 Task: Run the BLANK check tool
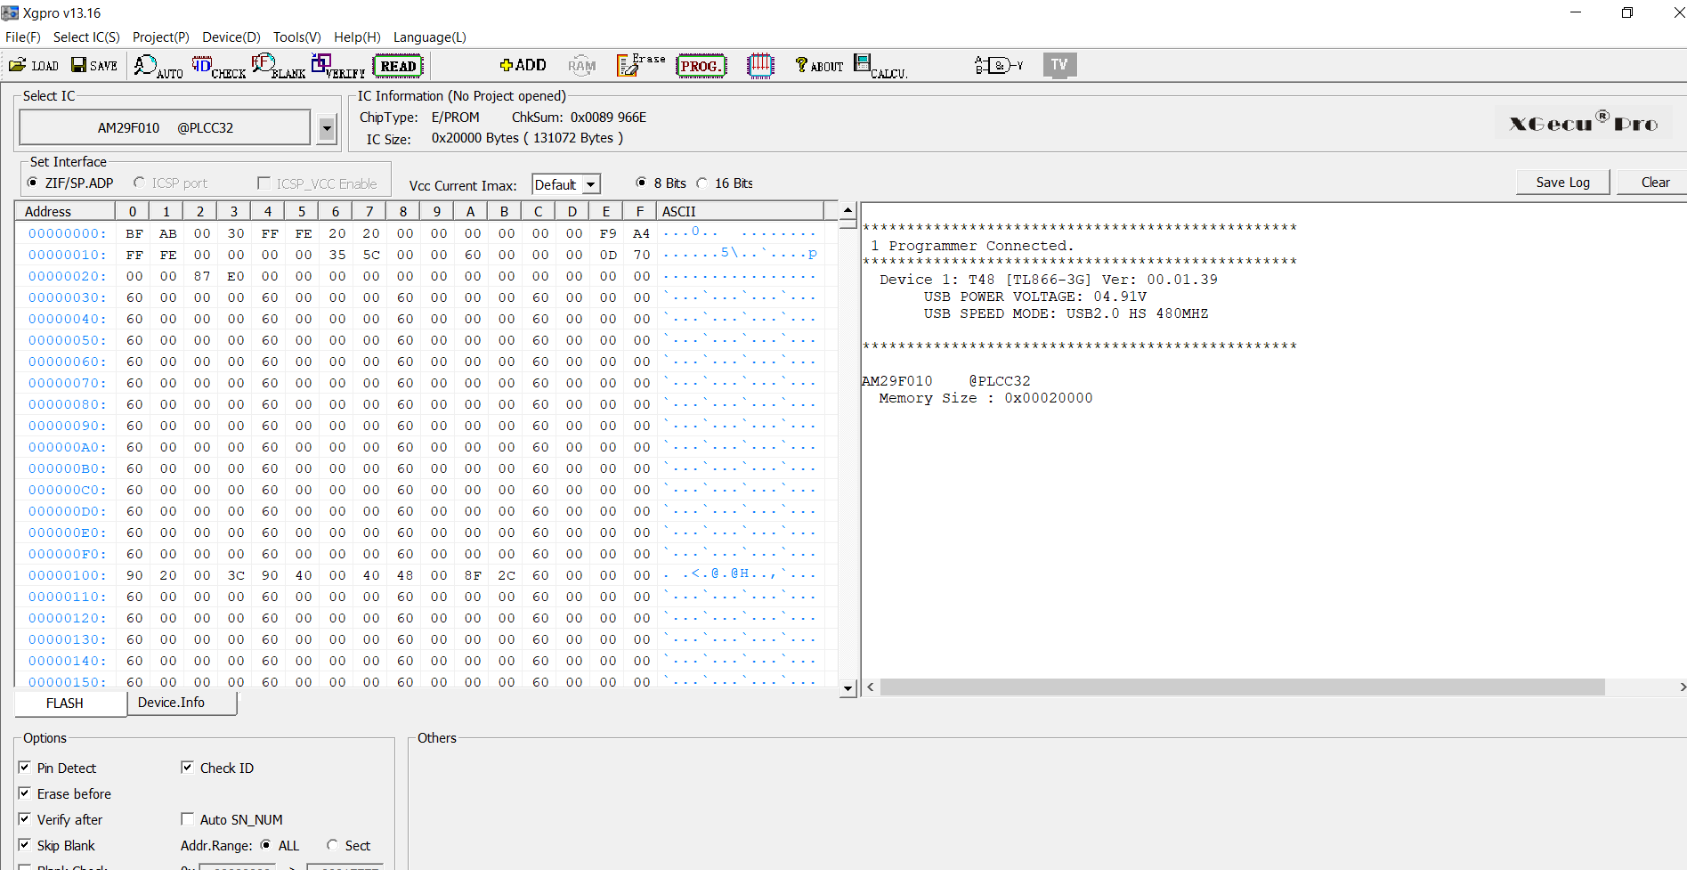(278, 67)
